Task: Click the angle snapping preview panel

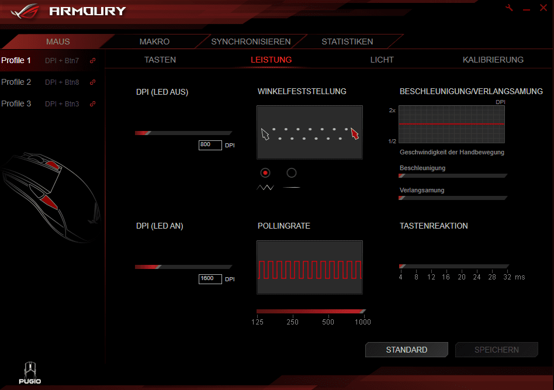Action: click(x=310, y=132)
